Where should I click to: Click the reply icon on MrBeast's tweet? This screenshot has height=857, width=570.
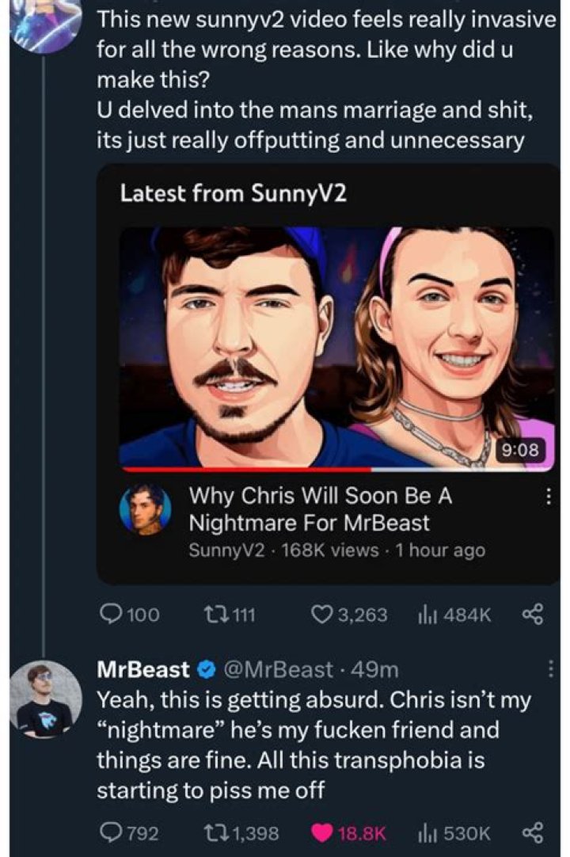(109, 832)
